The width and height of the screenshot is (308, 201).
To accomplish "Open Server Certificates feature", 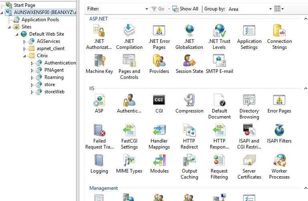I will click(249, 167).
